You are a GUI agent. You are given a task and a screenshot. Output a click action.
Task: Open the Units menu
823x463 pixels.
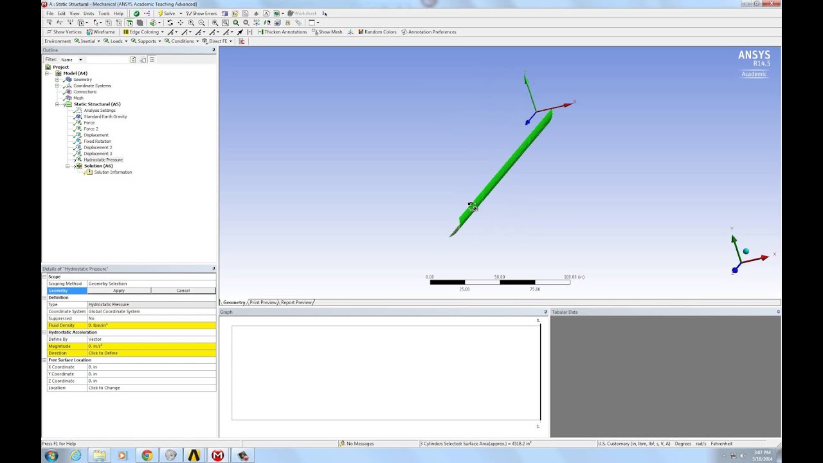point(88,13)
